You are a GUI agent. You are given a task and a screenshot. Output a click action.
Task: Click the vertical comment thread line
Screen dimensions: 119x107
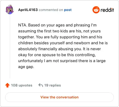(10, 47)
